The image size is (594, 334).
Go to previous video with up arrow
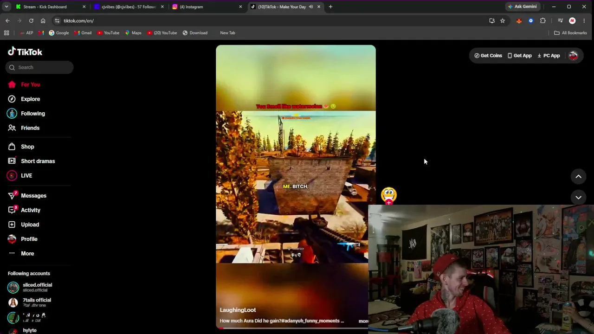coord(578,176)
